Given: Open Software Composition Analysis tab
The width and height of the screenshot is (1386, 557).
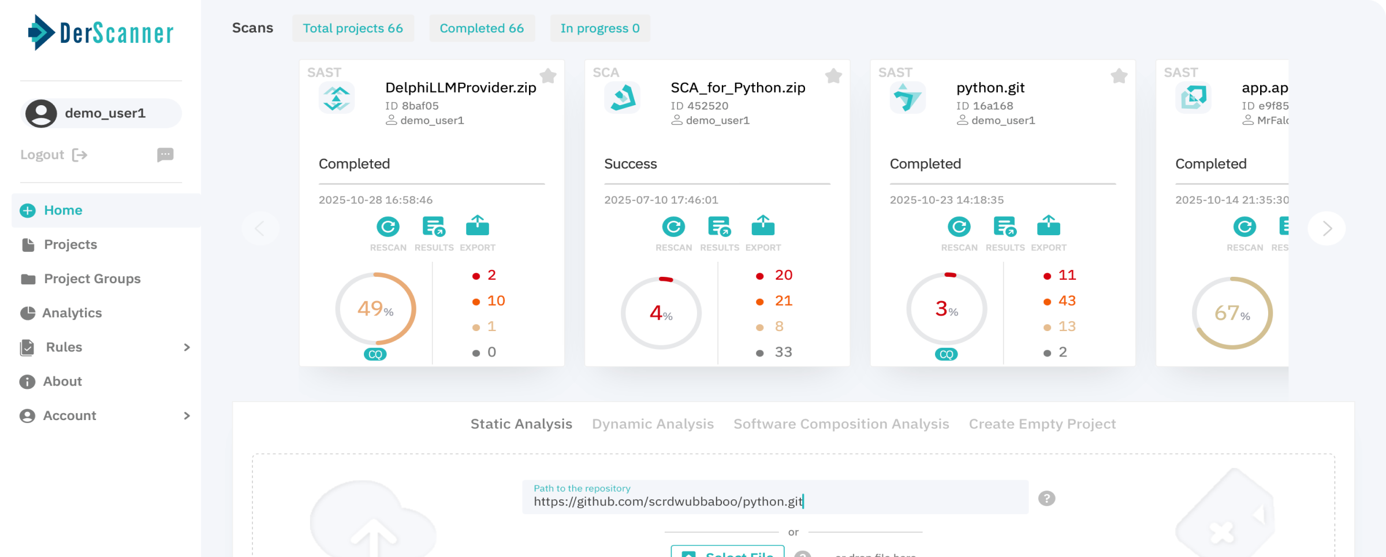Looking at the screenshot, I should (841, 424).
